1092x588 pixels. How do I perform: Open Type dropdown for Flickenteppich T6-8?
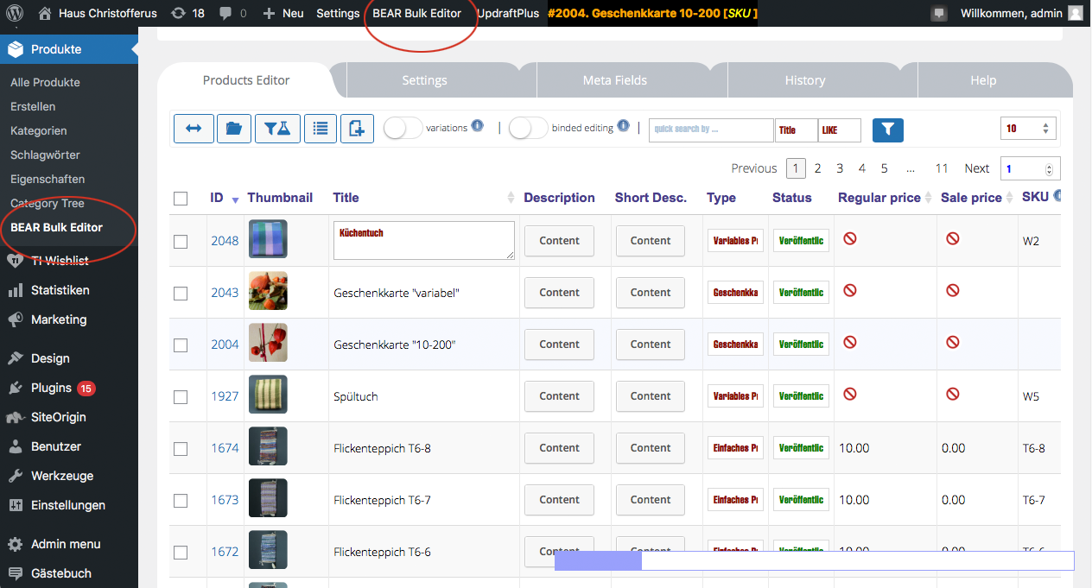coord(736,448)
